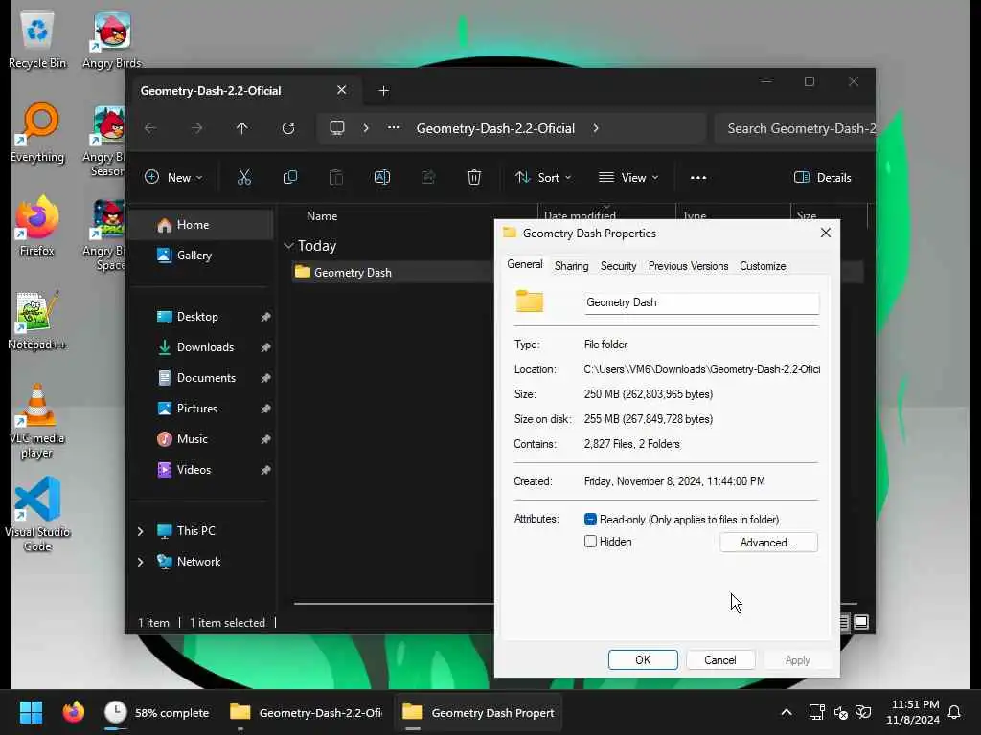Open the See more three-dots menu
This screenshot has width=981, height=735.
pyautogui.click(x=698, y=177)
